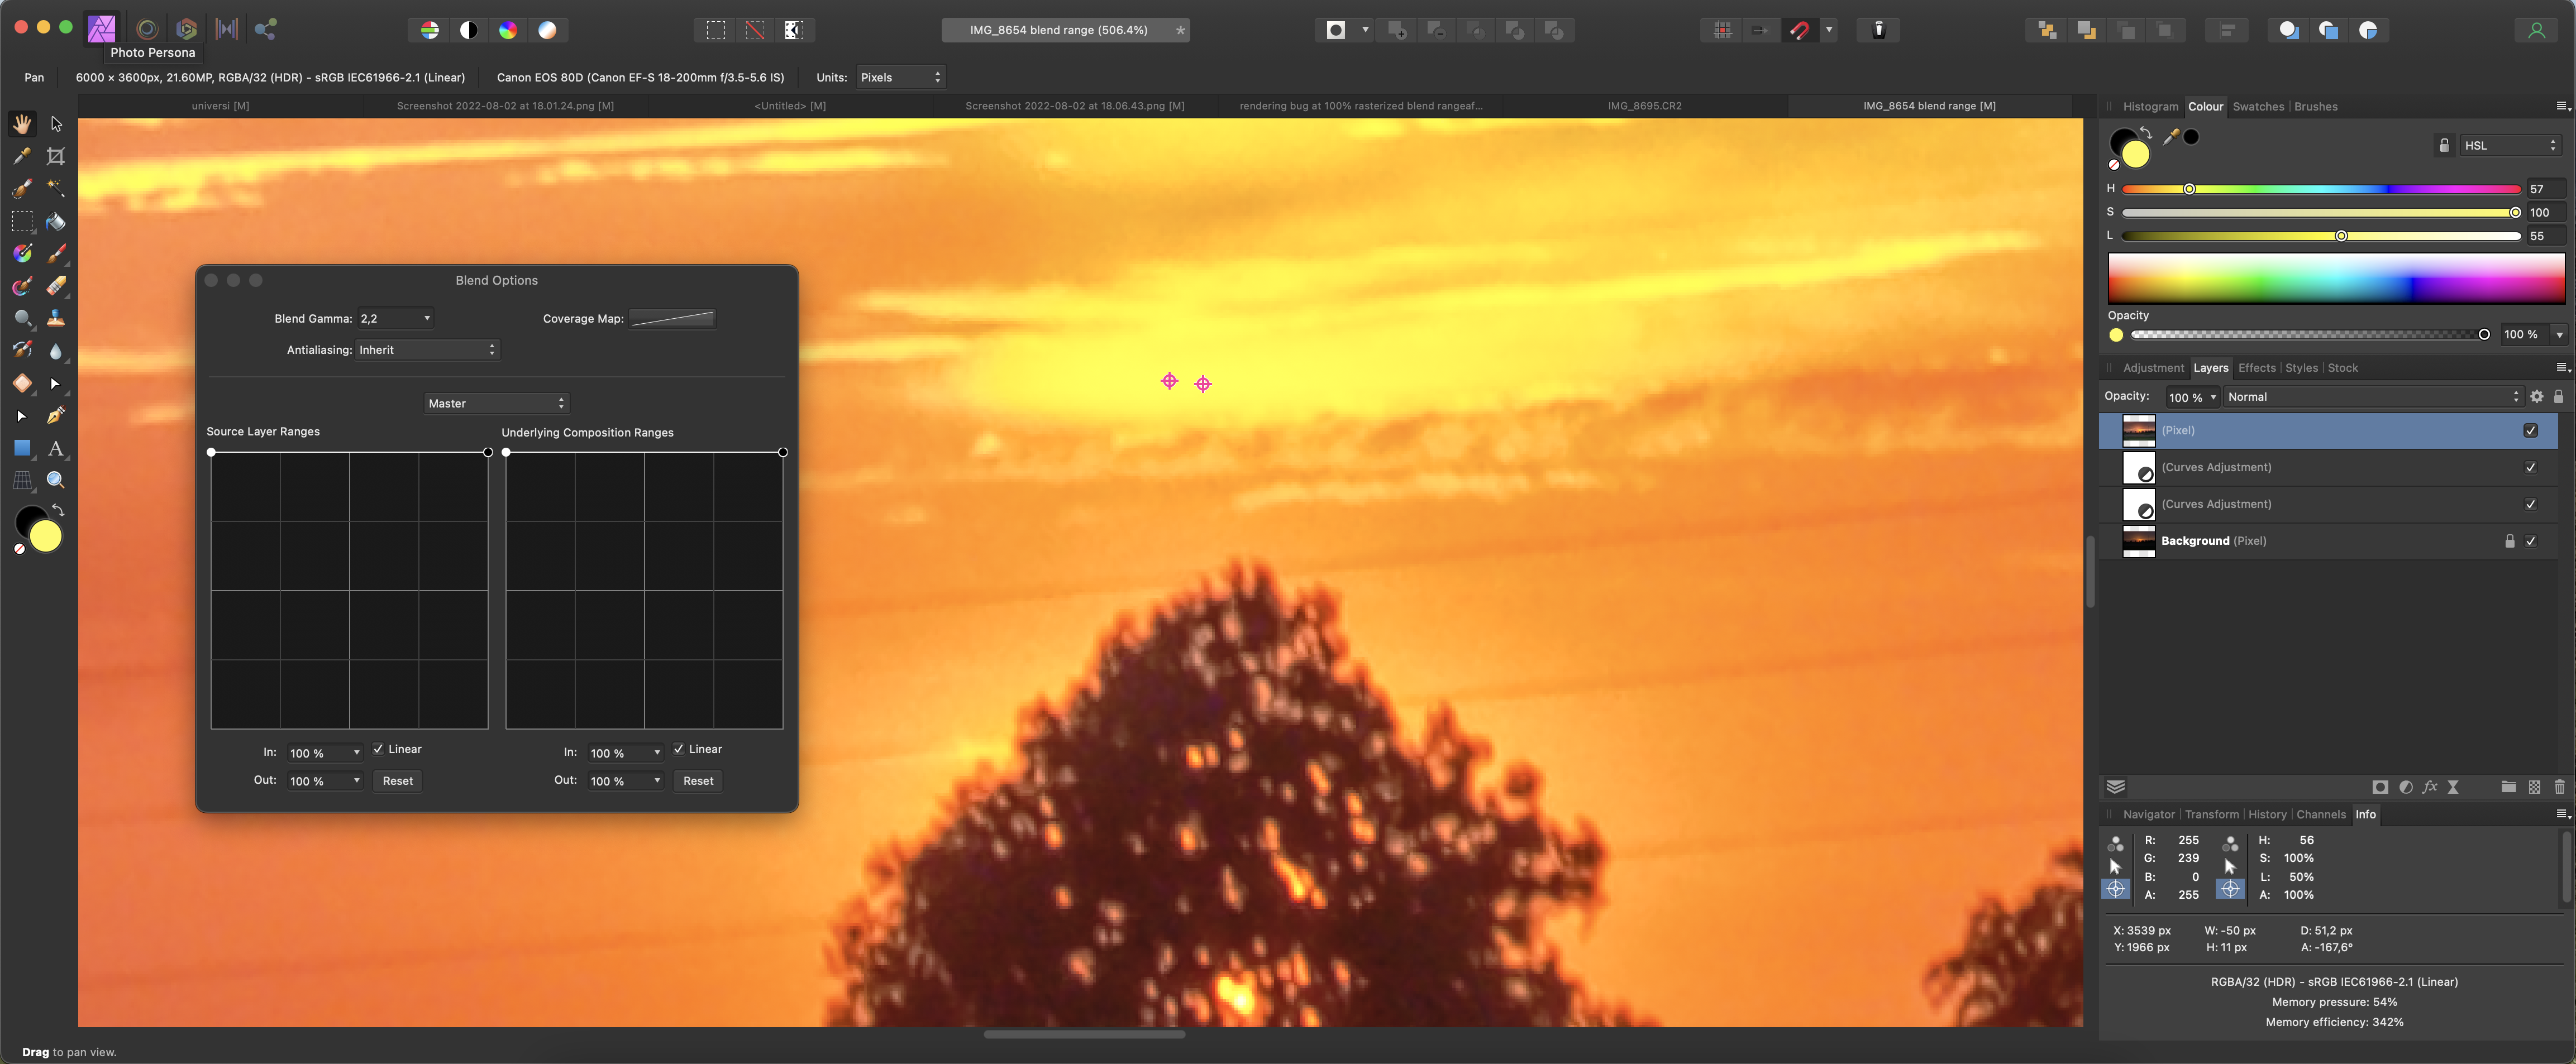The image size is (2576, 1064).
Task: Open Underlying Composition Out percentage dropdown
Action: point(657,780)
